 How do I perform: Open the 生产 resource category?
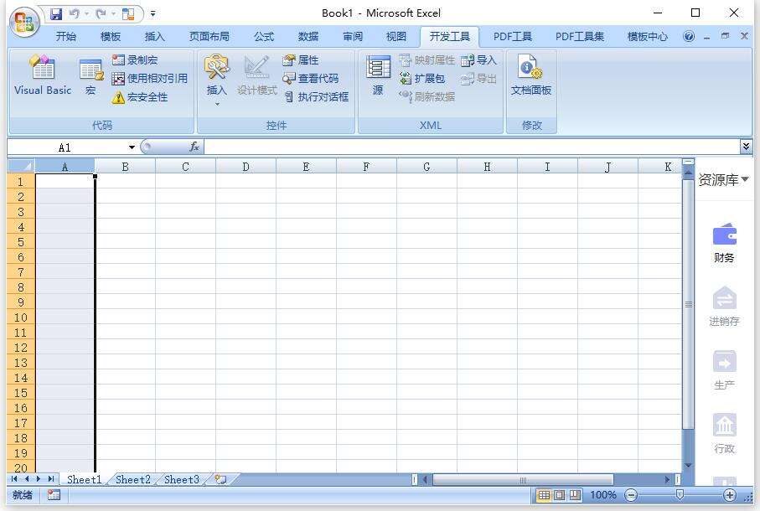click(724, 370)
